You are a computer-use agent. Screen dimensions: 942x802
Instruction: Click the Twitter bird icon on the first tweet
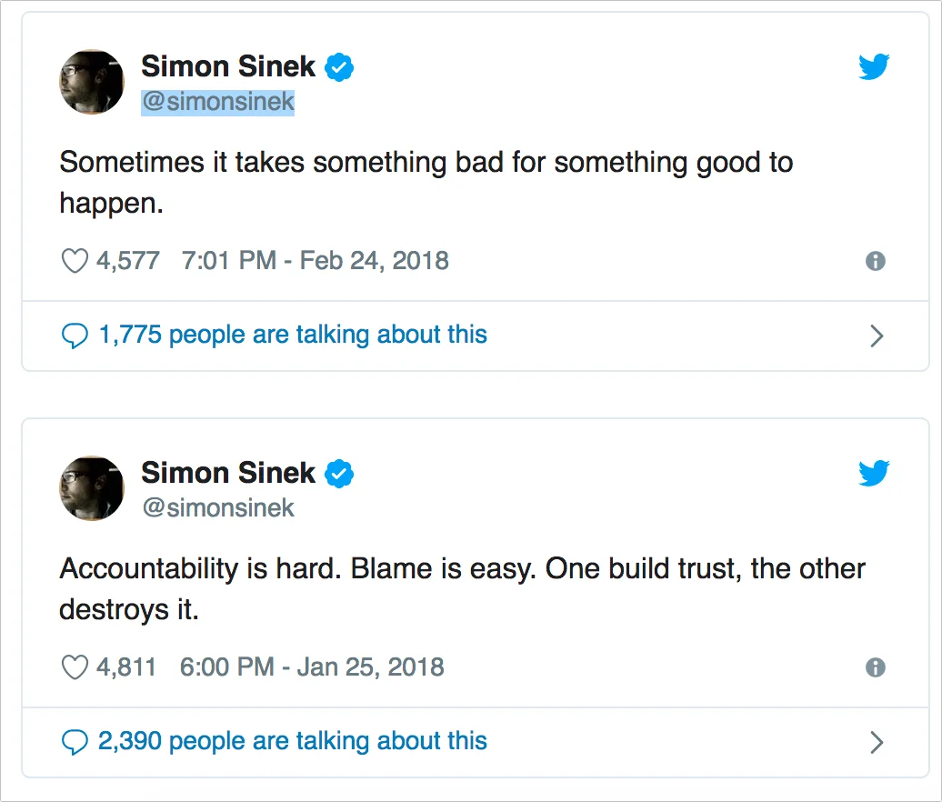(874, 66)
